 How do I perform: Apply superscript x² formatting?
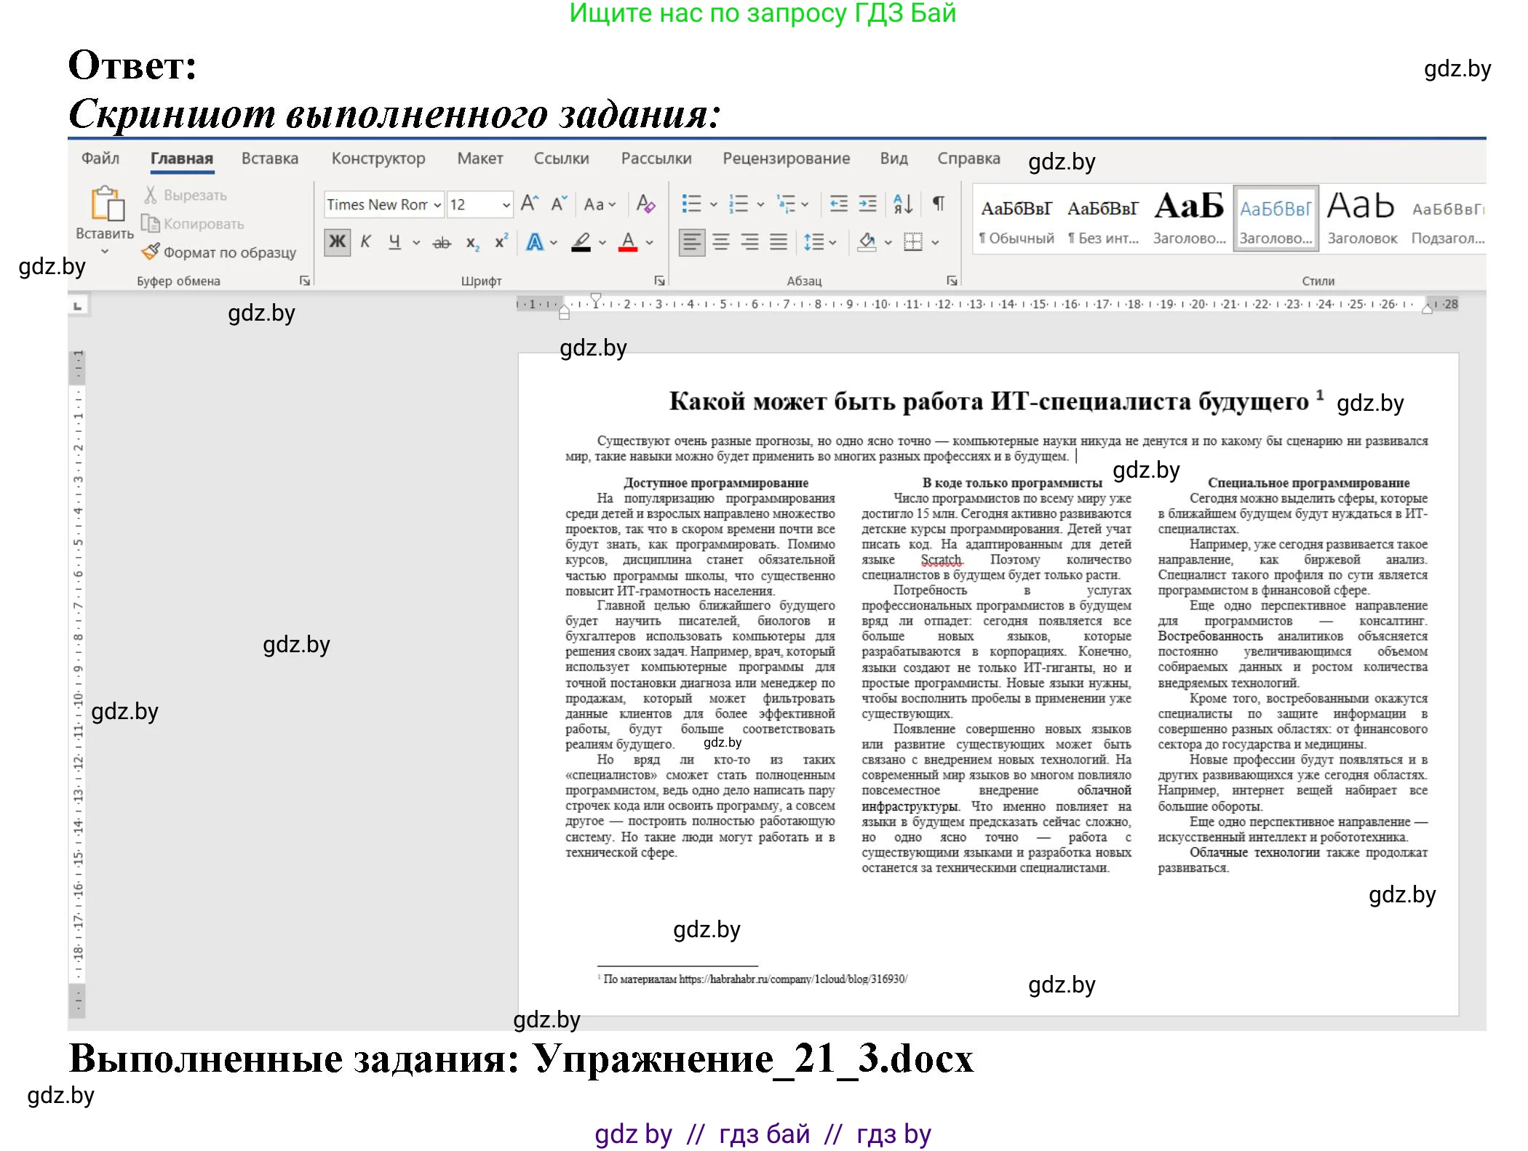point(500,241)
